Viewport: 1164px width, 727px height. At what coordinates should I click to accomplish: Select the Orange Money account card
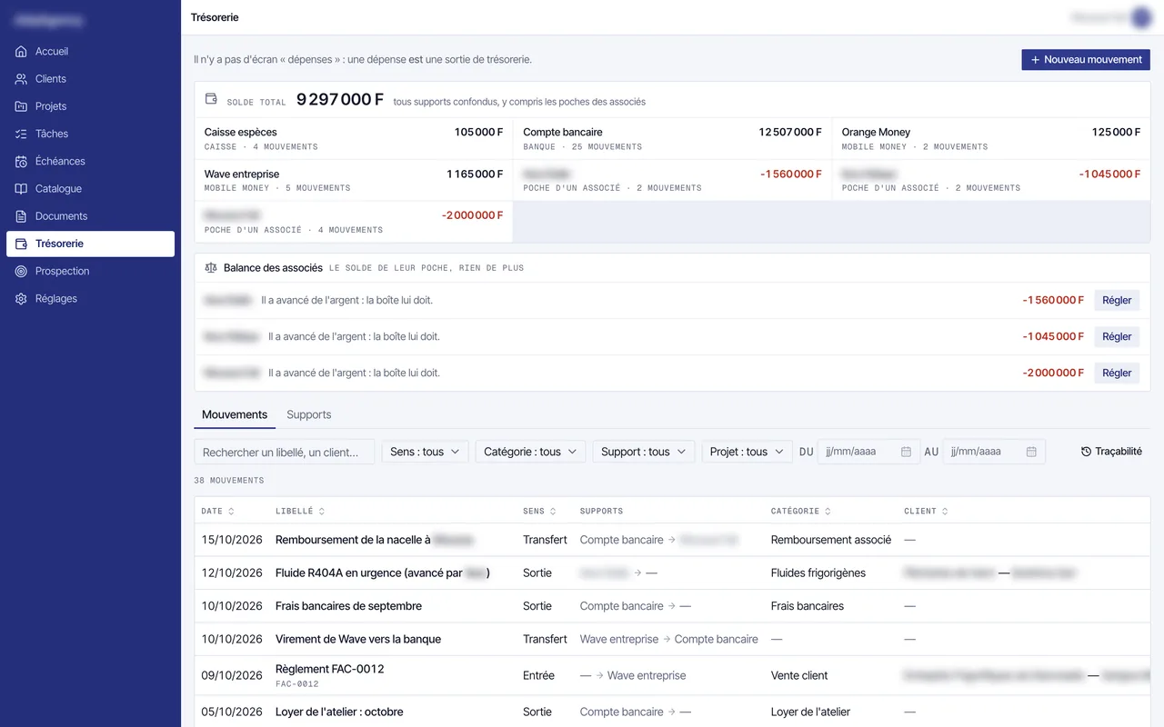click(x=991, y=139)
